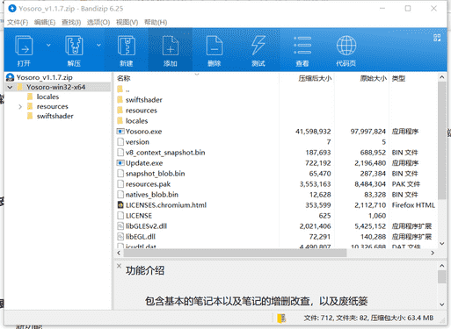Click the archive icon in the status bar

tap(281, 318)
